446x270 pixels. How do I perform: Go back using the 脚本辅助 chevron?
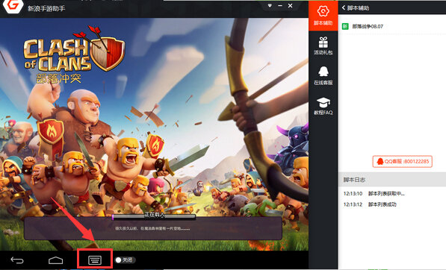click(344, 7)
